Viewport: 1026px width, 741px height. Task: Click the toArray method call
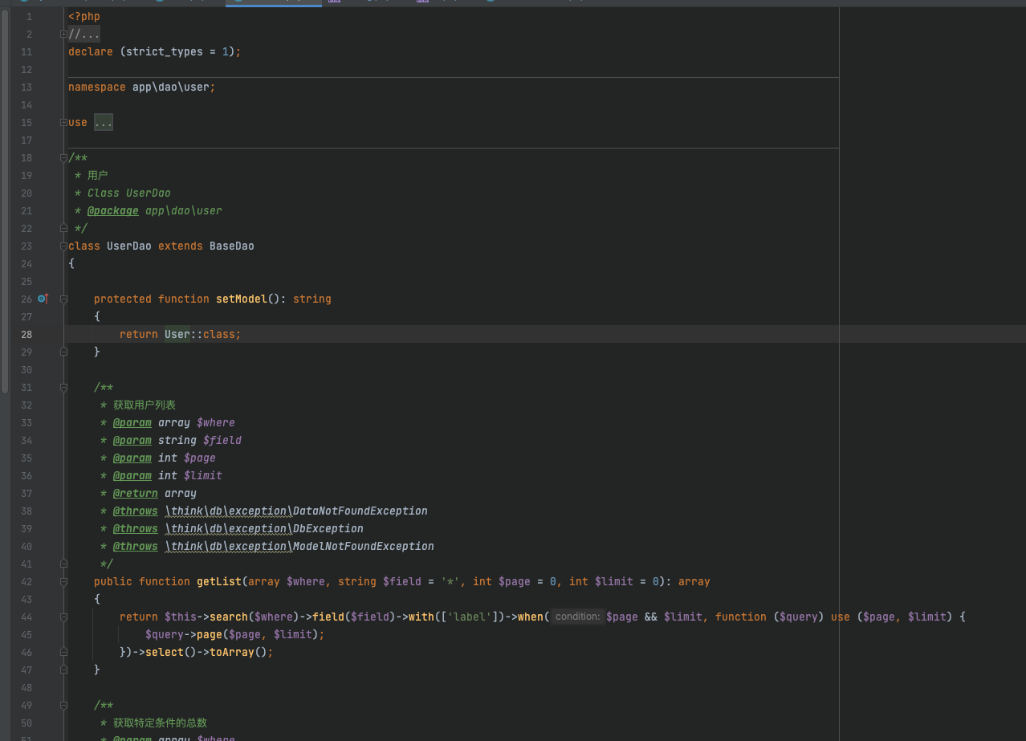coord(231,652)
